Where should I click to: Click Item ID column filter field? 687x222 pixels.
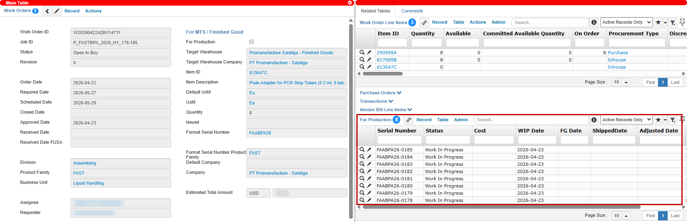(x=392, y=43)
